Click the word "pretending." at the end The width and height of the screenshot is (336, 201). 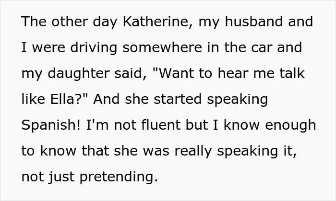(x=119, y=177)
